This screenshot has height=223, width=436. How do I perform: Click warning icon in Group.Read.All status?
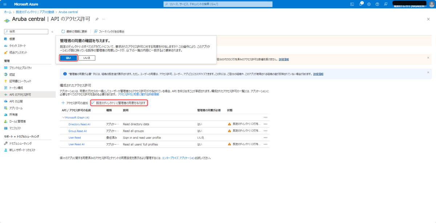coord(229,131)
